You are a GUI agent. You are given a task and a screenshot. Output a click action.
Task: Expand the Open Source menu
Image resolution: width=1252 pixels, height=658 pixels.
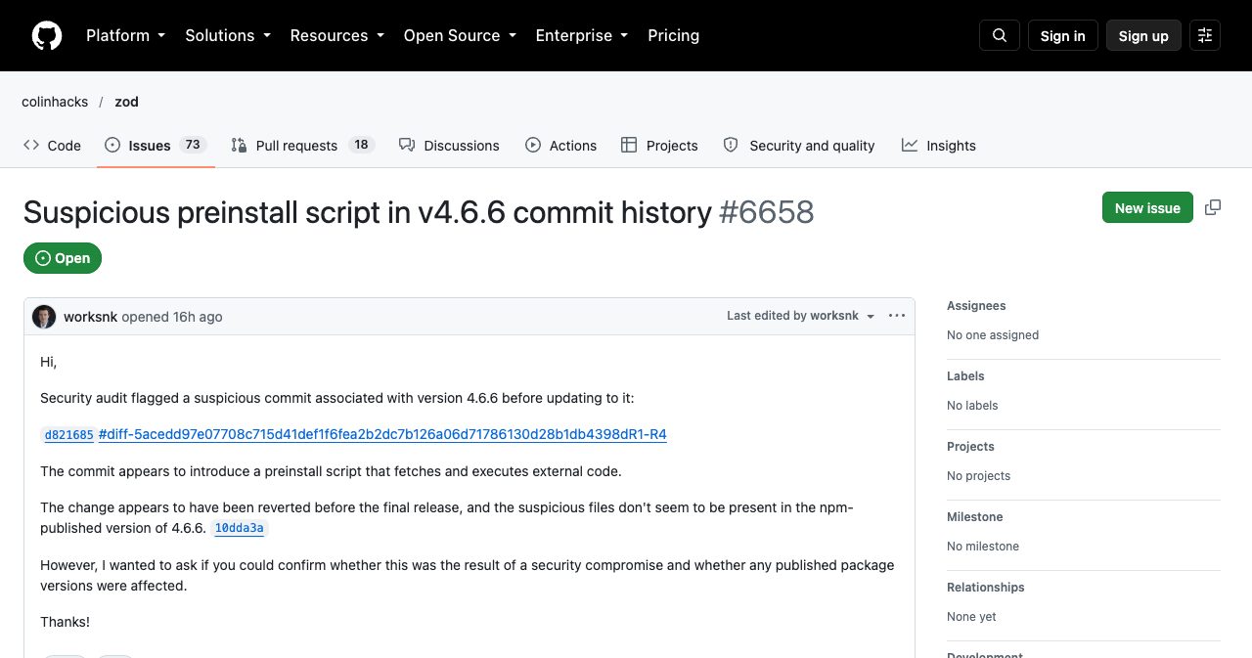[459, 35]
